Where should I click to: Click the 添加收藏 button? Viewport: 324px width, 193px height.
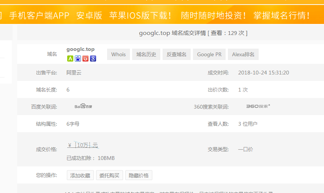pos(80,175)
